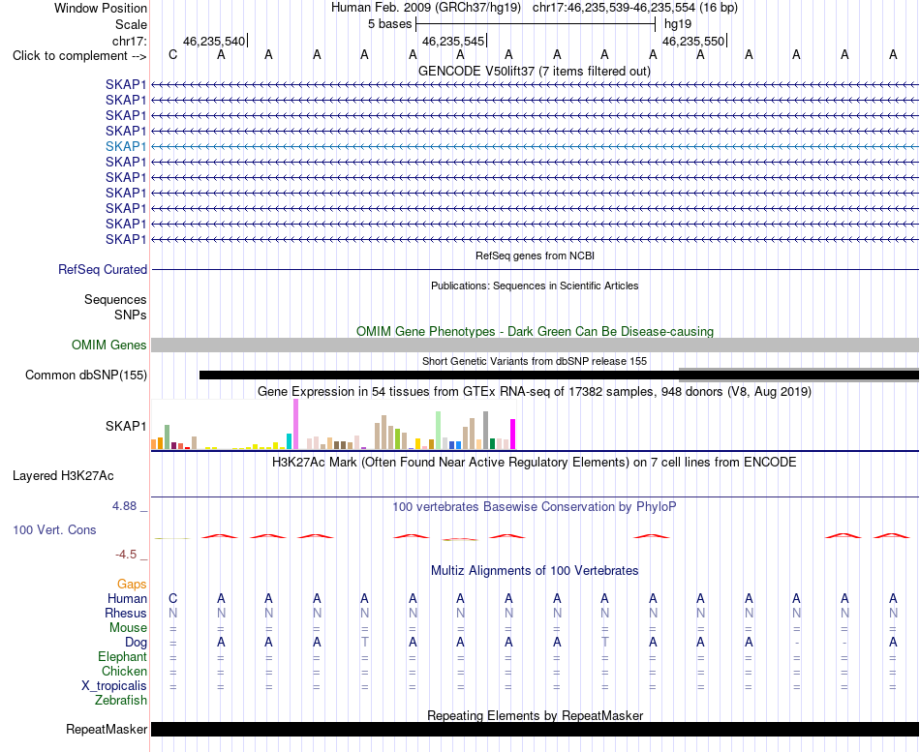Select the Chicken species label
Image resolution: width=920 pixels, height=752 pixels.
pyautogui.click(x=124, y=671)
